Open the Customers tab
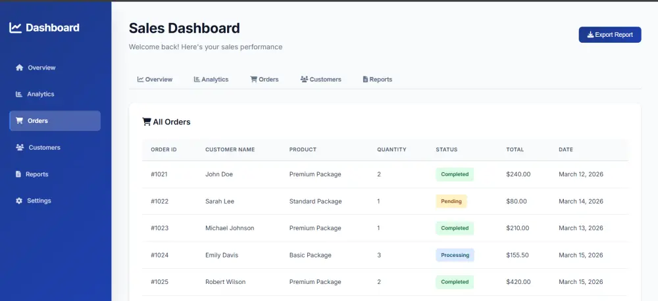This screenshot has height=301, width=658. [x=320, y=80]
